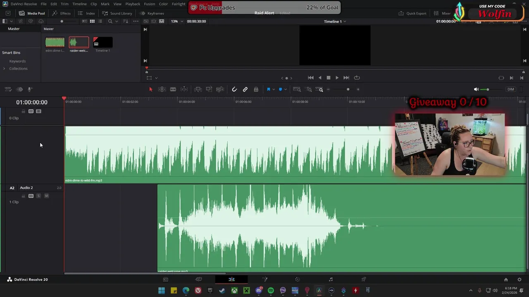529x297 pixels.
Task: Toggle Loop playback button
Action: coord(357,78)
